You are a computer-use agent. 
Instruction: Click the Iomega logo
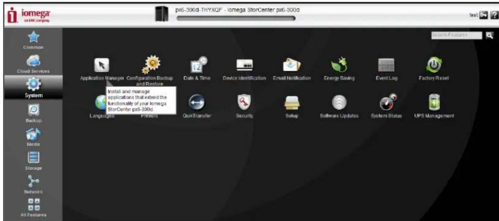[28, 15]
